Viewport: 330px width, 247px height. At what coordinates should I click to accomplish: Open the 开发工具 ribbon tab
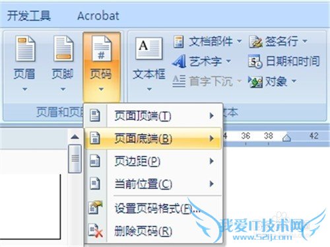tap(29, 16)
